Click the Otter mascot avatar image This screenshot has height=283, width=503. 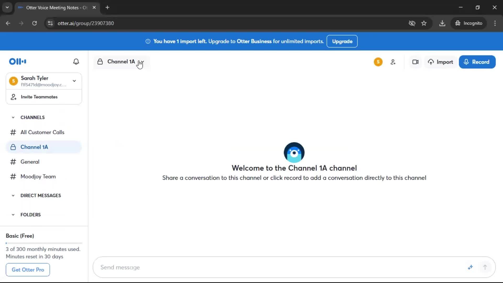pos(294,153)
